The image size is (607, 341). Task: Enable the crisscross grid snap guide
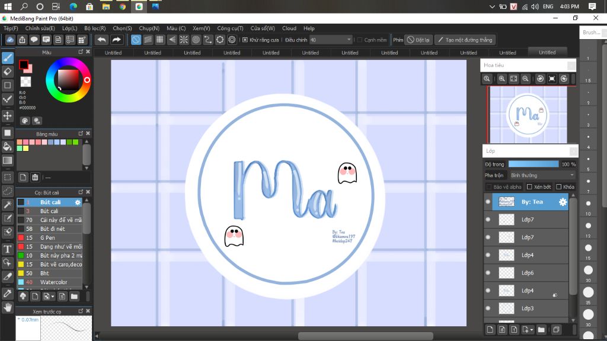tap(160, 40)
